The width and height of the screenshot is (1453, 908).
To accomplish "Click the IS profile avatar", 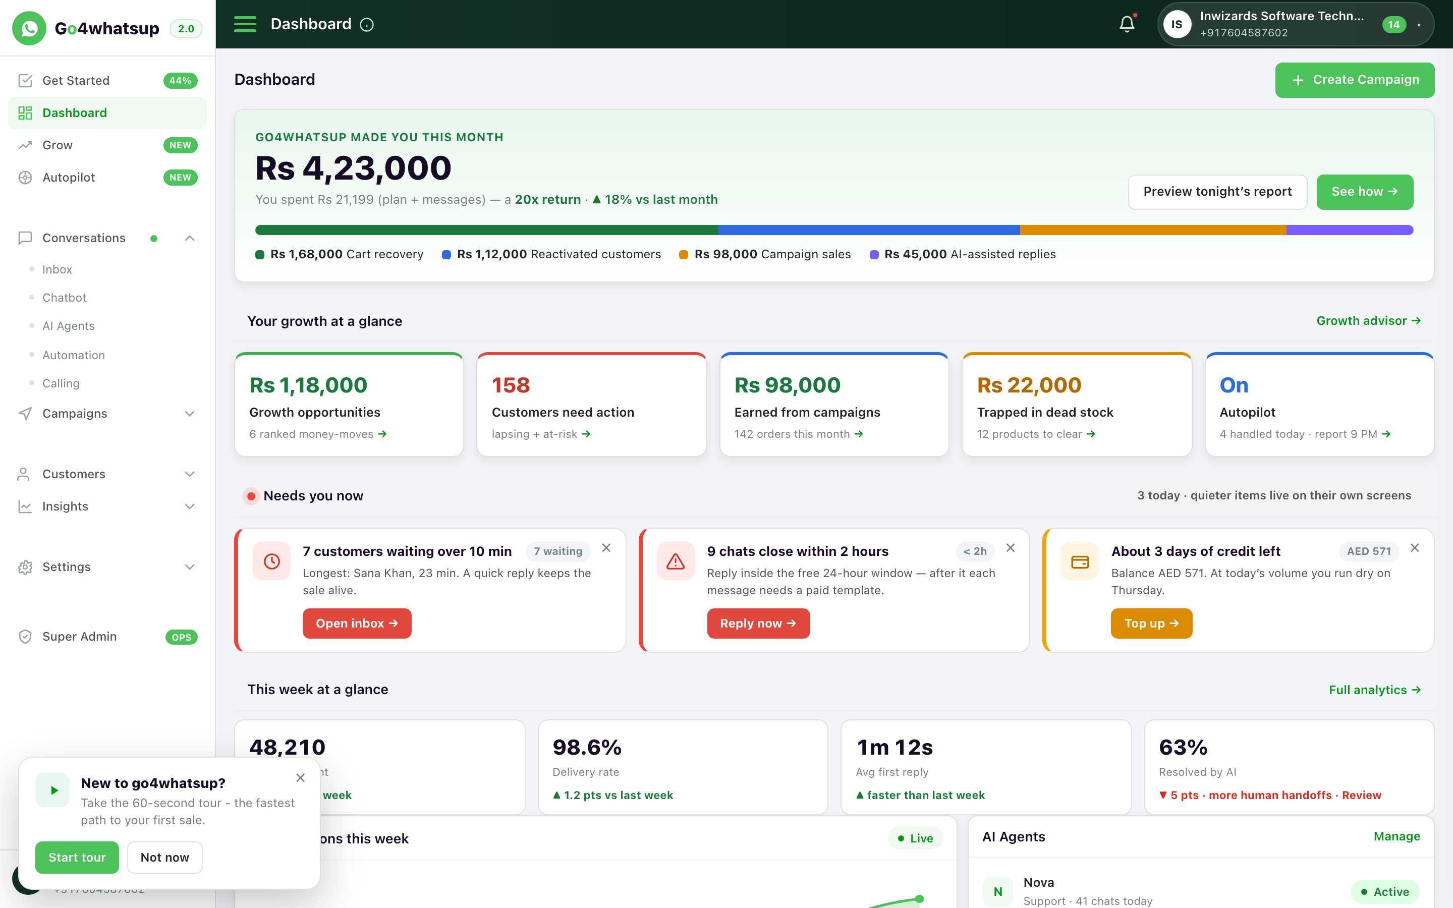I will [x=1177, y=25].
